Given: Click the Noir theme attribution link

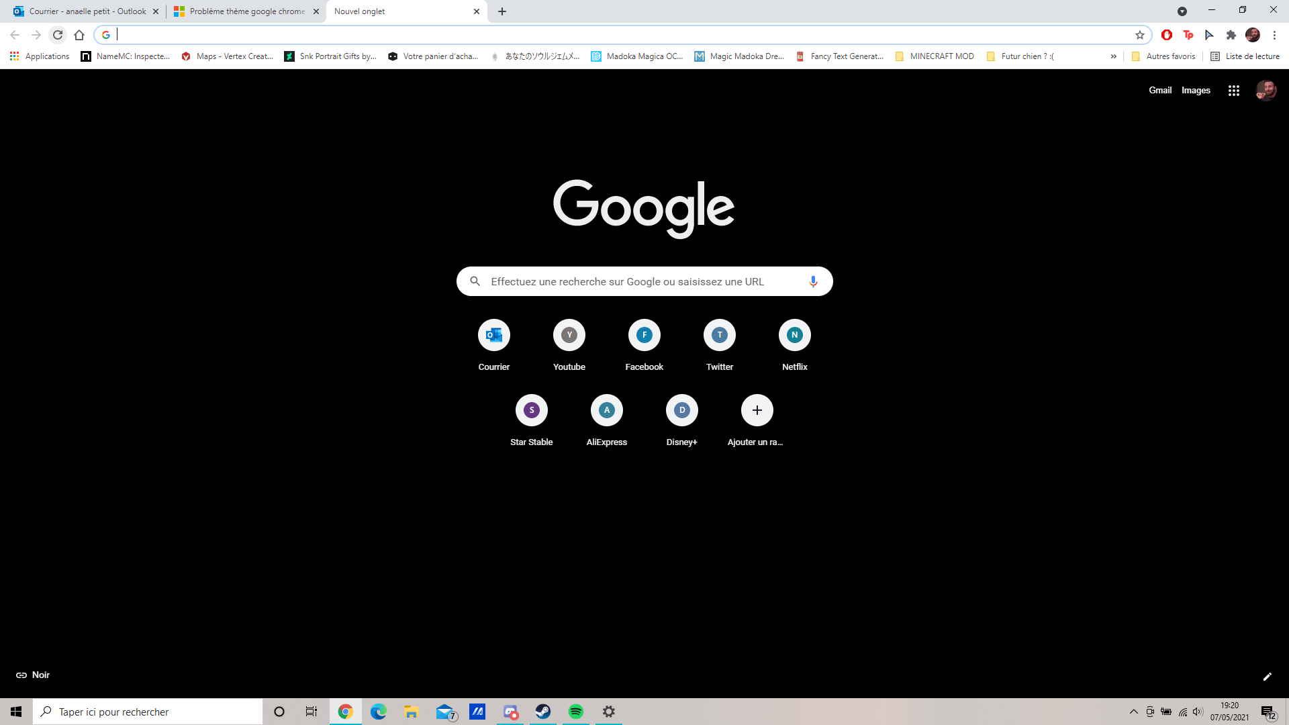Looking at the screenshot, I should point(33,675).
